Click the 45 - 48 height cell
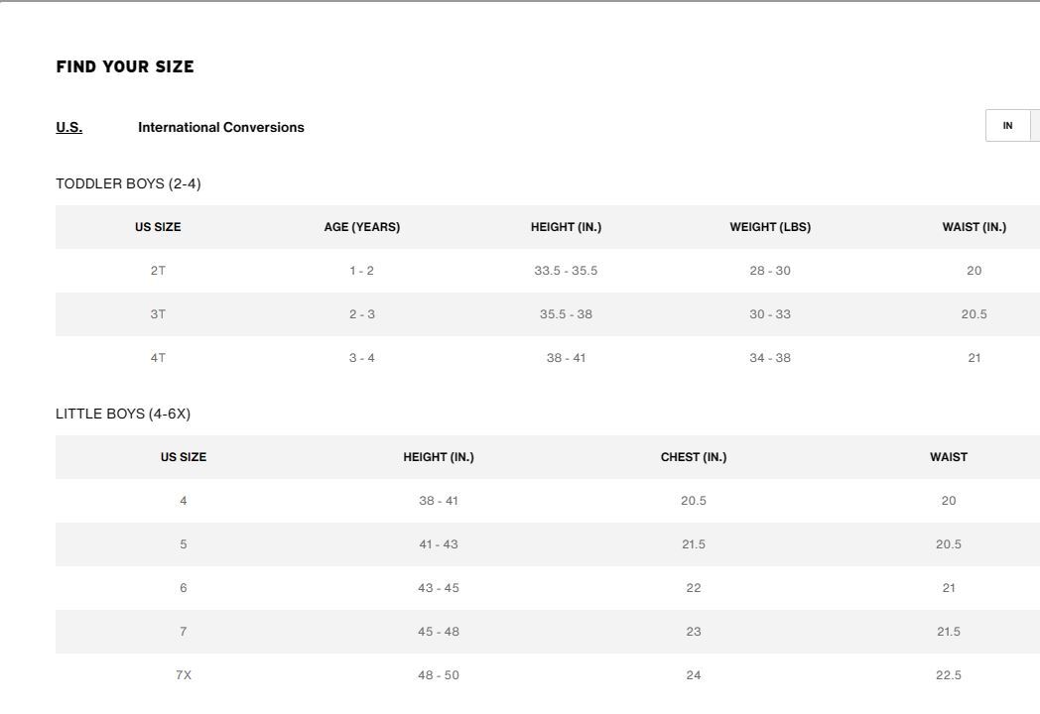This screenshot has width=1040, height=714. [439, 632]
